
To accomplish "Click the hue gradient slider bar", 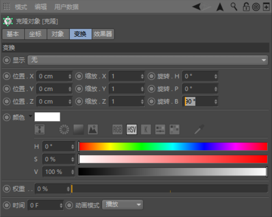I will point(173,146).
